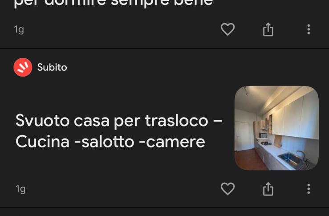Open the kitchen photo thumbnail
This screenshot has height=216, width=329.
[276, 128]
